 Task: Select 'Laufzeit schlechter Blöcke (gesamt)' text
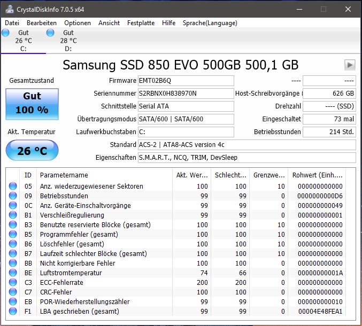(x=93, y=253)
